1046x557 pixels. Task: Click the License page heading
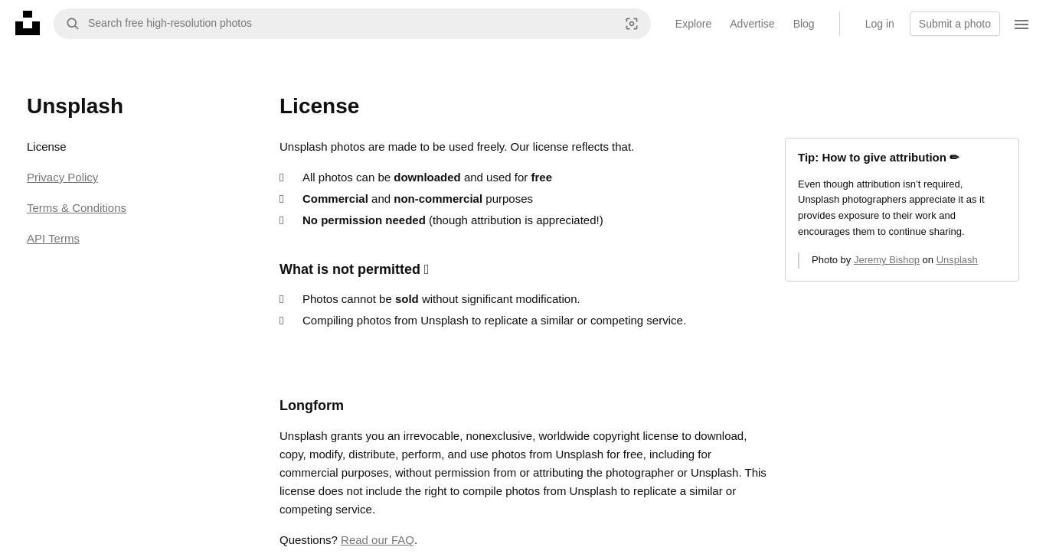tap(319, 106)
